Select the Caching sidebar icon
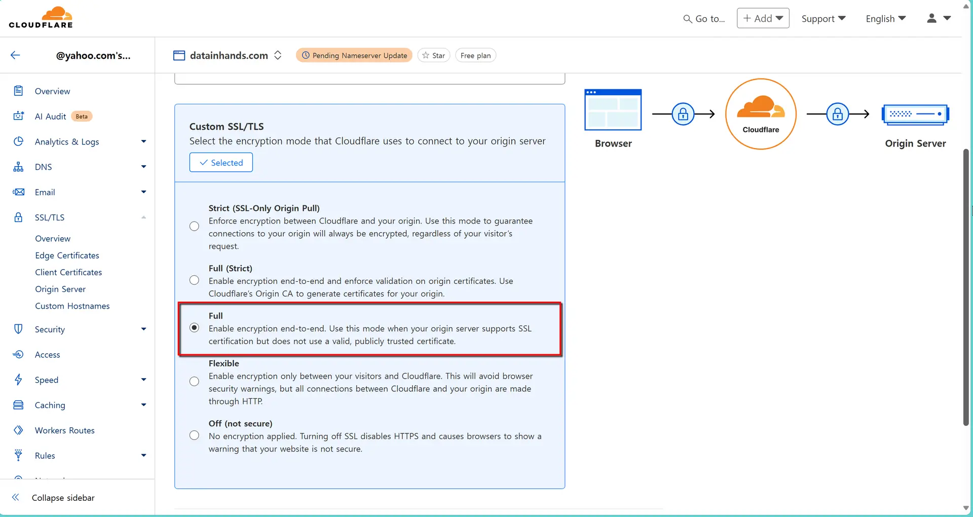Image resolution: width=973 pixels, height=517 pixels. click(x=18, y=404)
